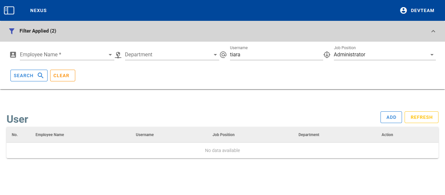Collapse the Filter Applied panel chevron
The image size is (445, 195).
pyautogui.click(x=433, y=31)
